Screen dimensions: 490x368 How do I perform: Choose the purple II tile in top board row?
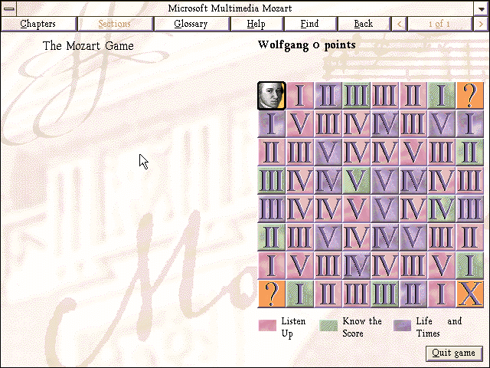tap(328, 96)
